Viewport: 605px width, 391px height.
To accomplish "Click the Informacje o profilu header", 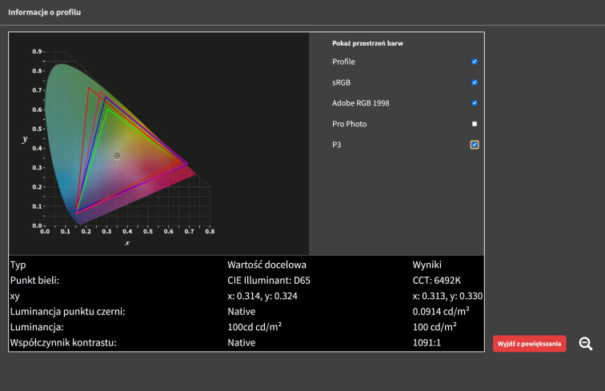I will [44, 14].
